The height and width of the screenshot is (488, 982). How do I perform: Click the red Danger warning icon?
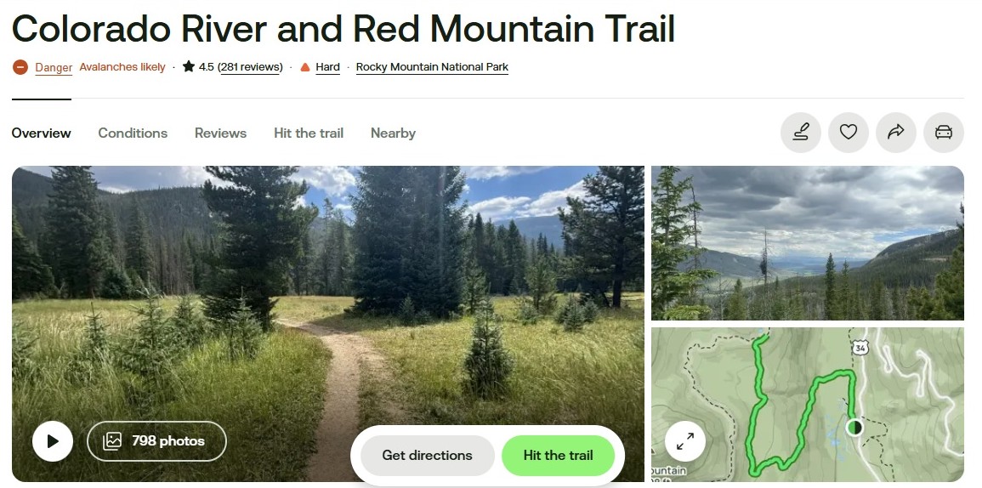[20, 67]
